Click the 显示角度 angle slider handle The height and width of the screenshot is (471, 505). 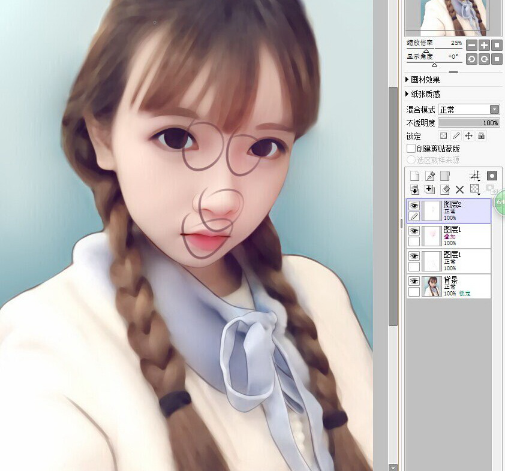pos(434,65)
